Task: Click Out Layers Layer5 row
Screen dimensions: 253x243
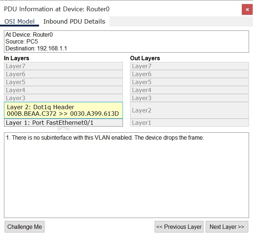Action: tap(190, 82)
